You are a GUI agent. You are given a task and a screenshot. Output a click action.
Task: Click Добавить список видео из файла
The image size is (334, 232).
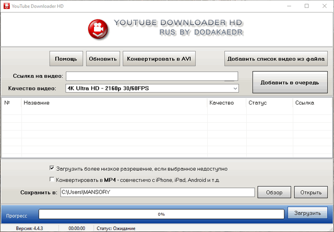276,59
